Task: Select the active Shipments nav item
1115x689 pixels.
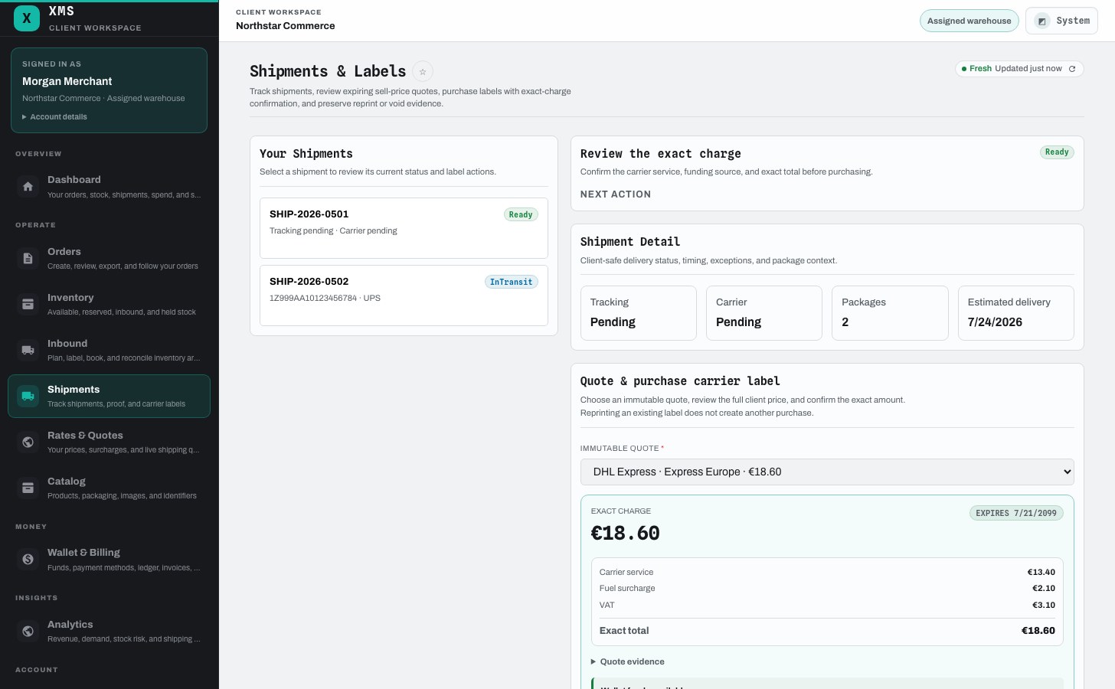Action: click(x=109, y=396)
